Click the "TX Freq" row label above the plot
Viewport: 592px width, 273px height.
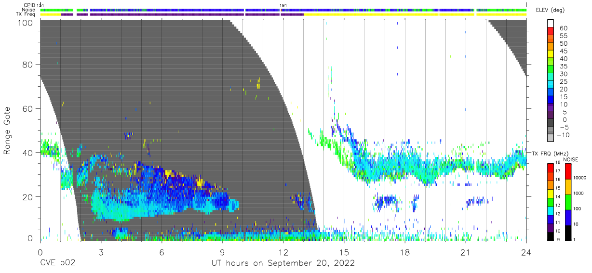tap(27, 14)
